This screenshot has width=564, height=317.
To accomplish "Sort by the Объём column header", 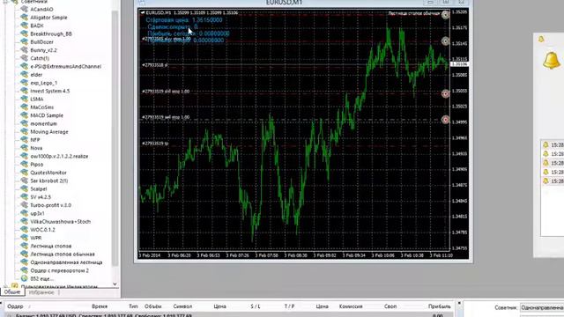I will tap(152, 306).
